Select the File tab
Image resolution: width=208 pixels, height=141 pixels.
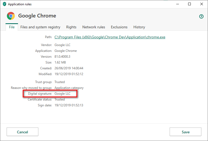(12, 27)
